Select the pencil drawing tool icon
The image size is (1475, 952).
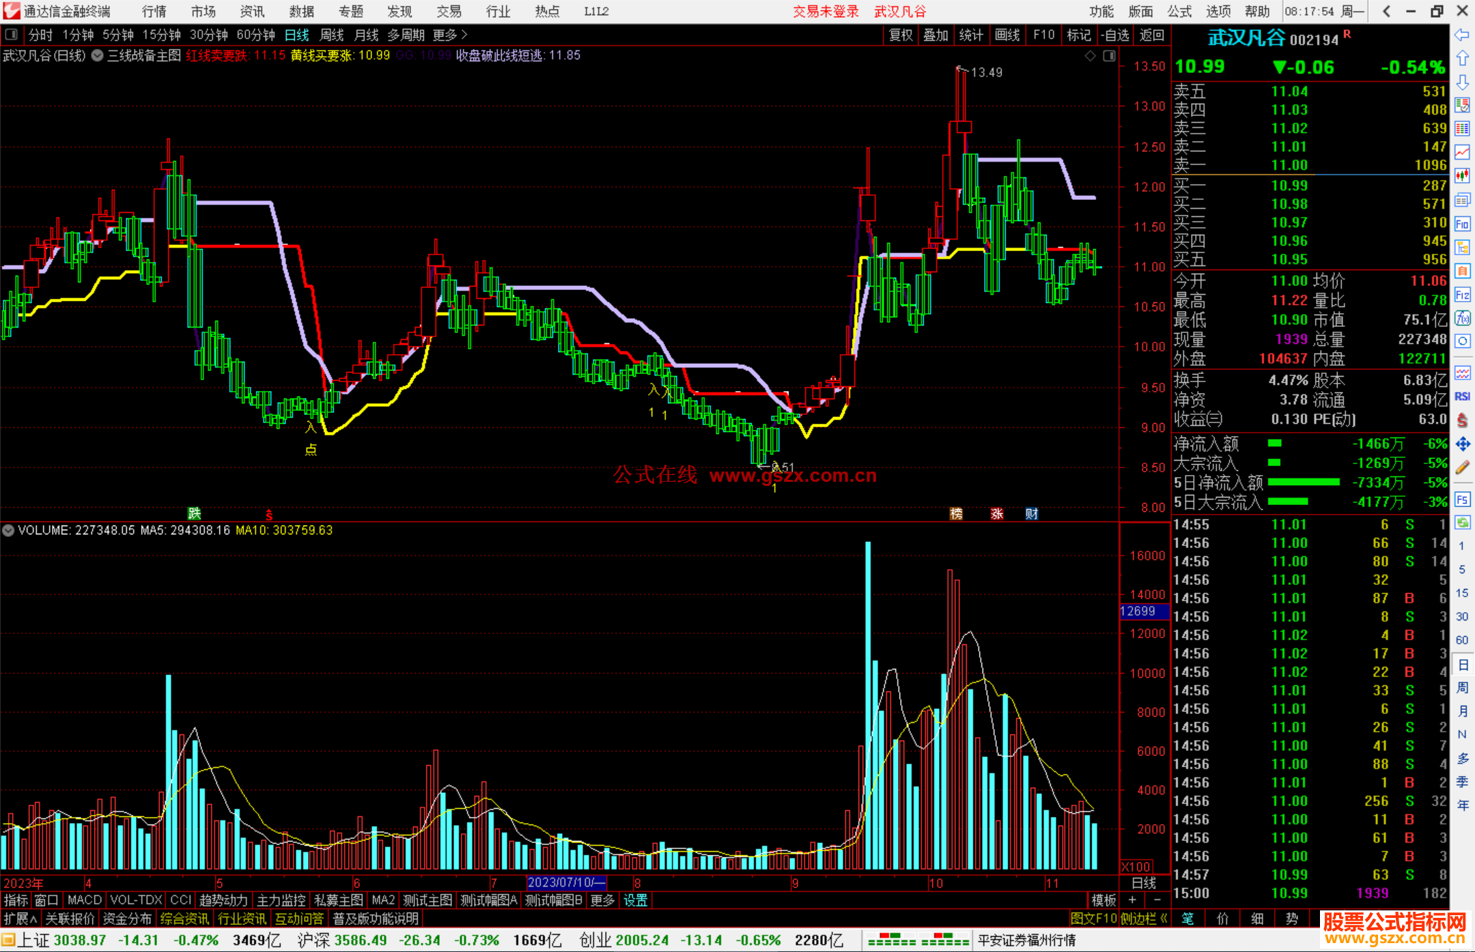[x=1462, y=467]
